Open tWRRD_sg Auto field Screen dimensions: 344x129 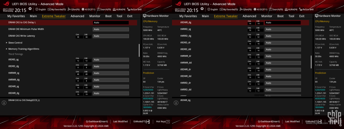point(283,29)
